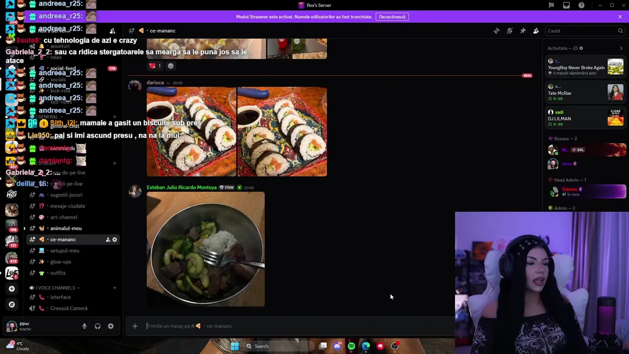The width and height of the screenshot is (629, 354).
Task: Click Dezactivează to disable Streamer Mode
Action: point(392,17)
